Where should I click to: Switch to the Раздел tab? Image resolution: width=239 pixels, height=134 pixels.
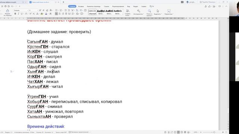[136, 6]
